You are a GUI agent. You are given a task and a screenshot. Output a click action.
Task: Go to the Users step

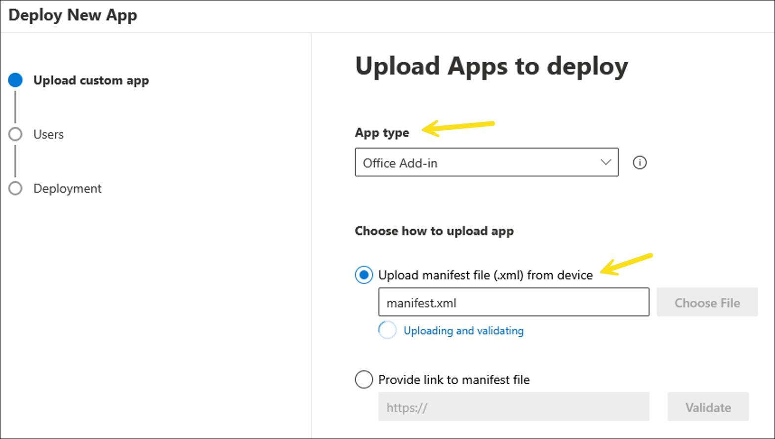(x=48, y=134)
